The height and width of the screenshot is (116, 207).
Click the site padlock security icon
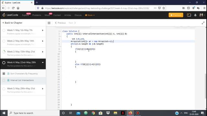pyautogui.click(x=42, y=8)
